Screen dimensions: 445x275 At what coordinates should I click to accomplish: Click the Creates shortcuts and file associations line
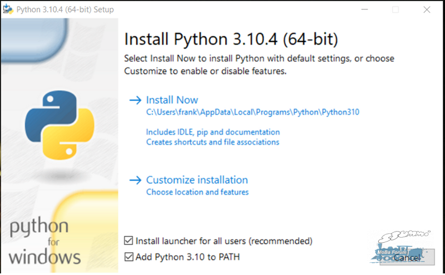(212, 142)
